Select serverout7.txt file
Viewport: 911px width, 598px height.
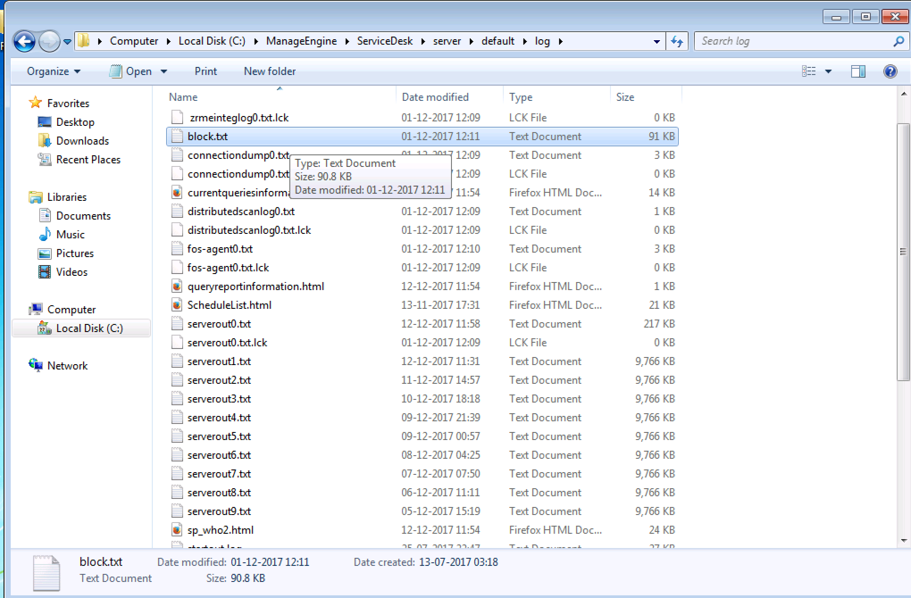click(219, 474)
